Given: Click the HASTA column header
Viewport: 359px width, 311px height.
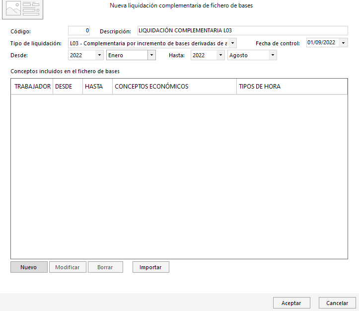Looking at the screenshot, I should tap(97, 87).
